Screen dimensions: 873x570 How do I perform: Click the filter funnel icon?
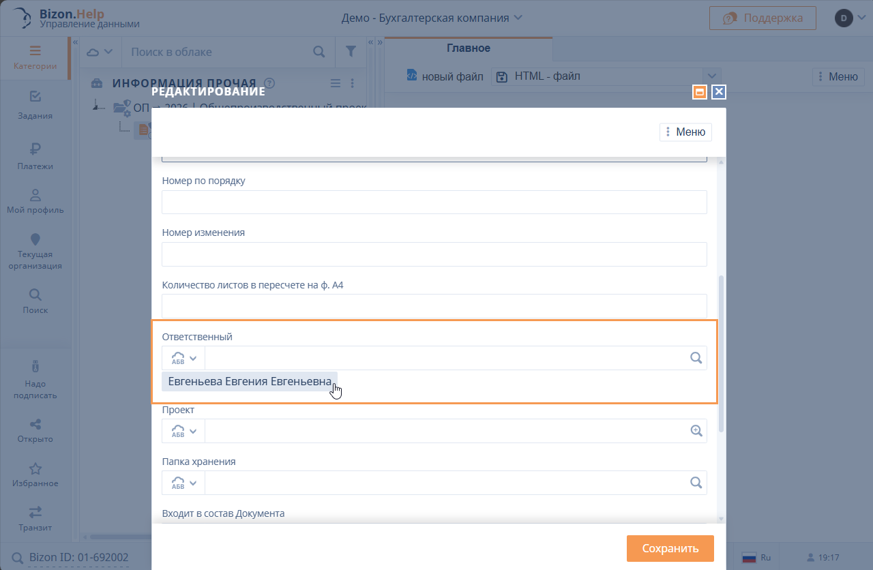(x=351, y=52)
